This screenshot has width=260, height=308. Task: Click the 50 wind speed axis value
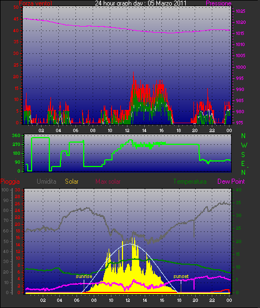(x=16, y=7)
